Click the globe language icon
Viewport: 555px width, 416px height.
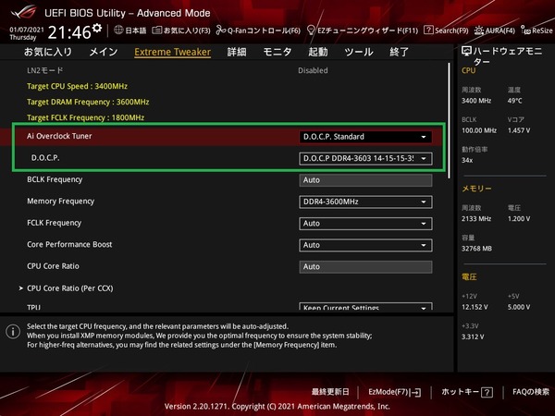[x=118, y=31]
